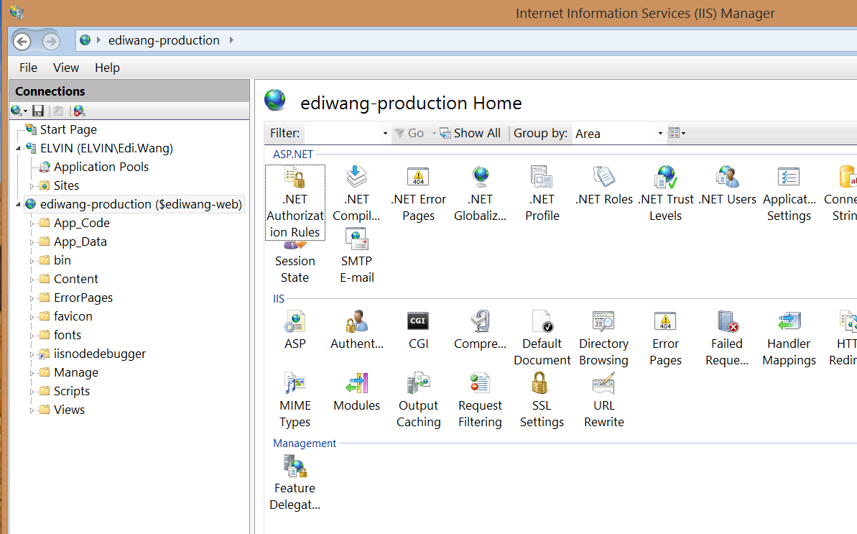
Task: Click the Forward navigation arrow
Action: point(51,41)
